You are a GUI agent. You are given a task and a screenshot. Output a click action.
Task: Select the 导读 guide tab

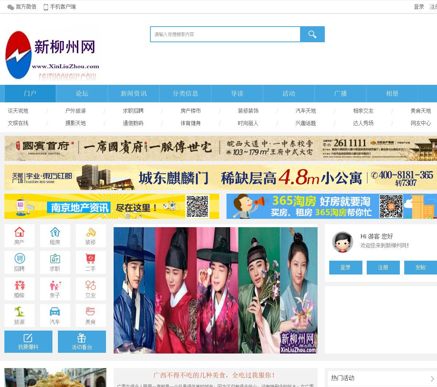(x=237, y=94)
